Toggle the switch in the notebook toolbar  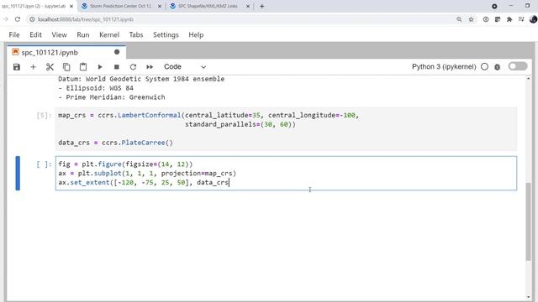click(x=518, y=66)
